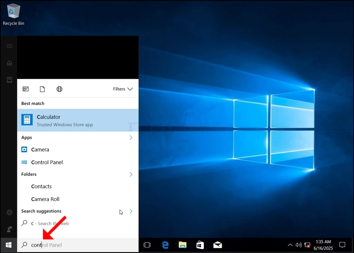Click the Camera result icon
The width and height of the screenshot is (354, 253).
[x=24, y=149]
